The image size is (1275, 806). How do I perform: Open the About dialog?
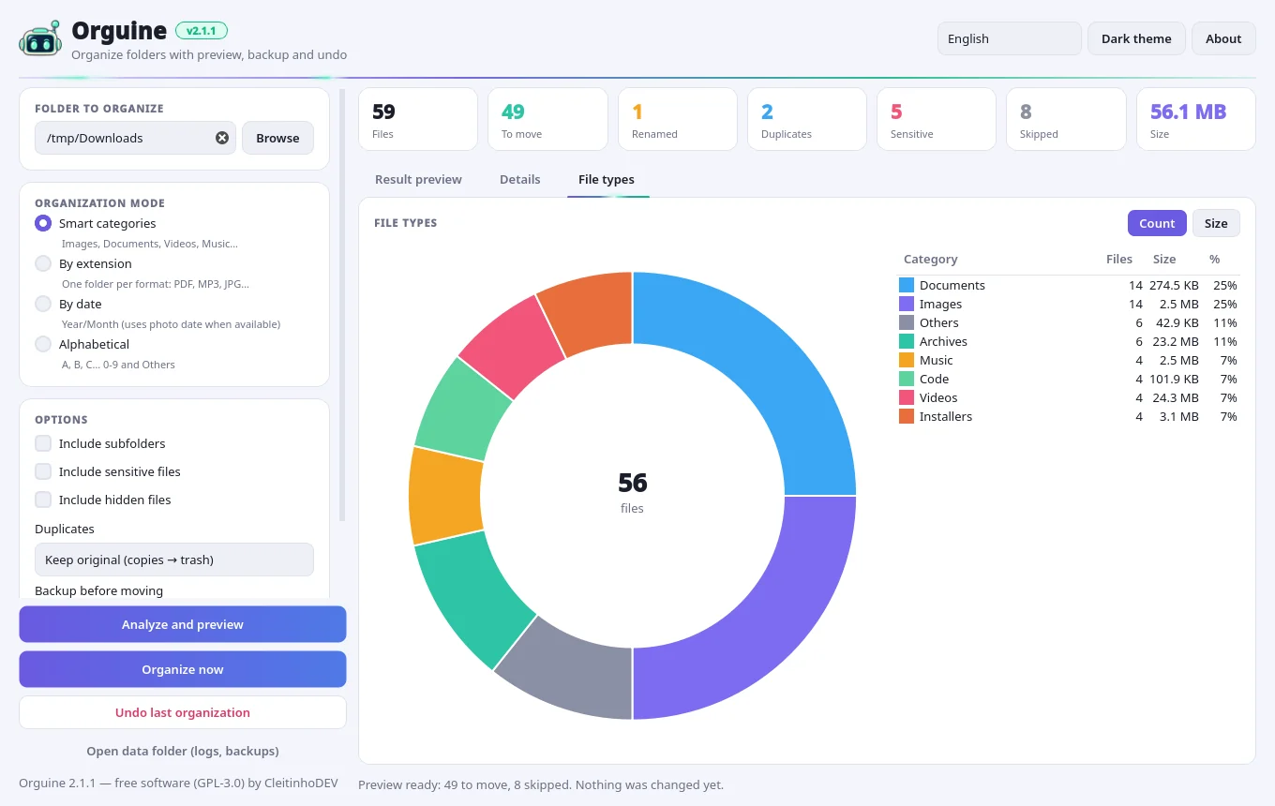(x=1223, y=38)
